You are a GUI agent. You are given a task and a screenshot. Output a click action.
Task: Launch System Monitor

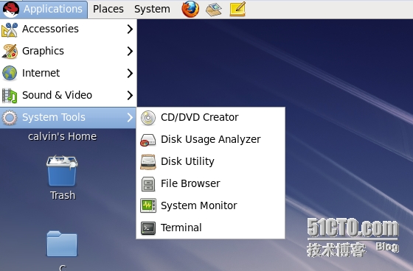[210, 205]
